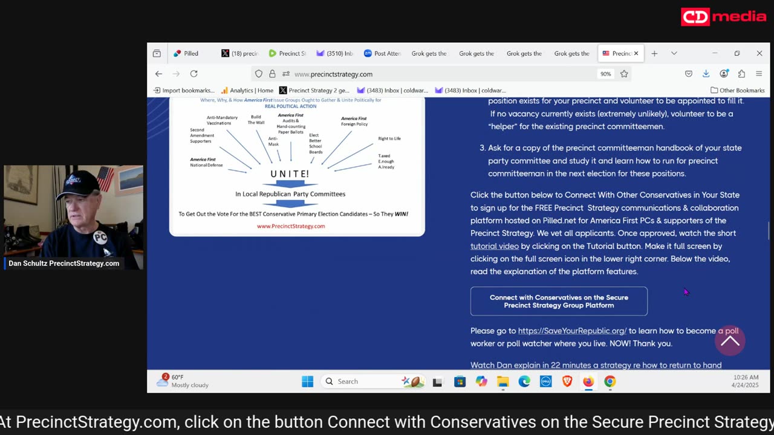Expand the list all tabs chevron
Screen dimensions: 774x435
tap(674, 53)
